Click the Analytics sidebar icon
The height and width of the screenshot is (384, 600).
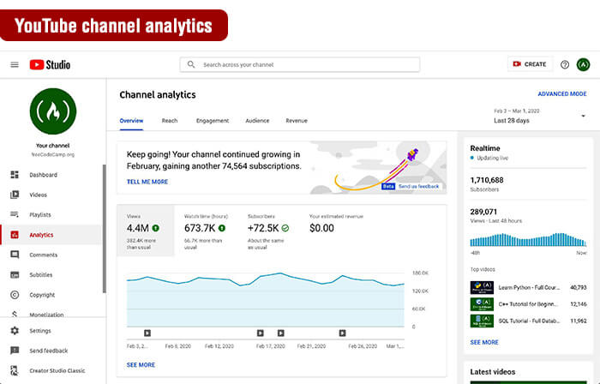tap(15, 235)
